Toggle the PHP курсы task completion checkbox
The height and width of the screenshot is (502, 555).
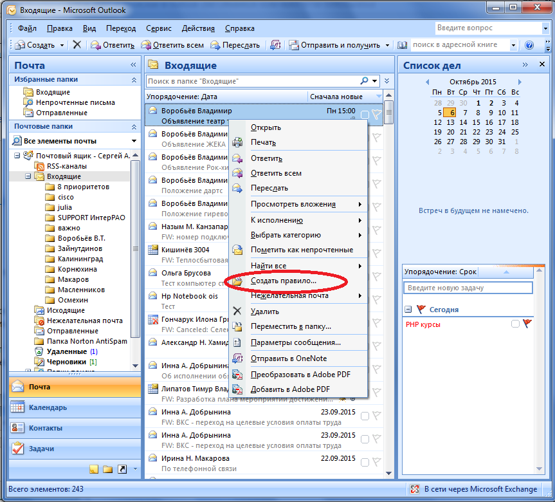pos(515,324)
